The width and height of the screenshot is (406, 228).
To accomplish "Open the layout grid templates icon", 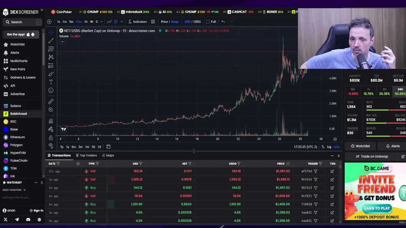I will (153, 22).
